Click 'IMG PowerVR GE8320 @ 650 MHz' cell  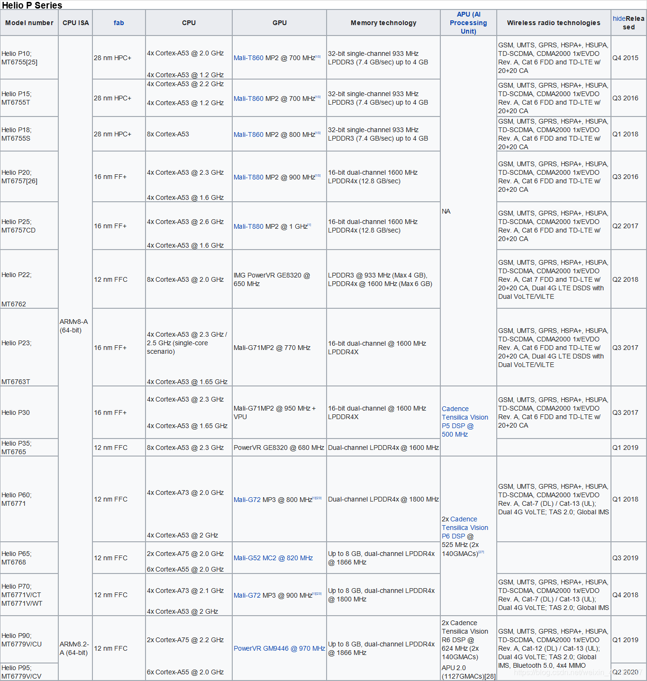click(x=279, y=279)
